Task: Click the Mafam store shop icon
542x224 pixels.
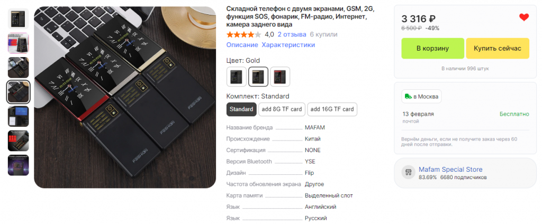Action: click(408, 172)
